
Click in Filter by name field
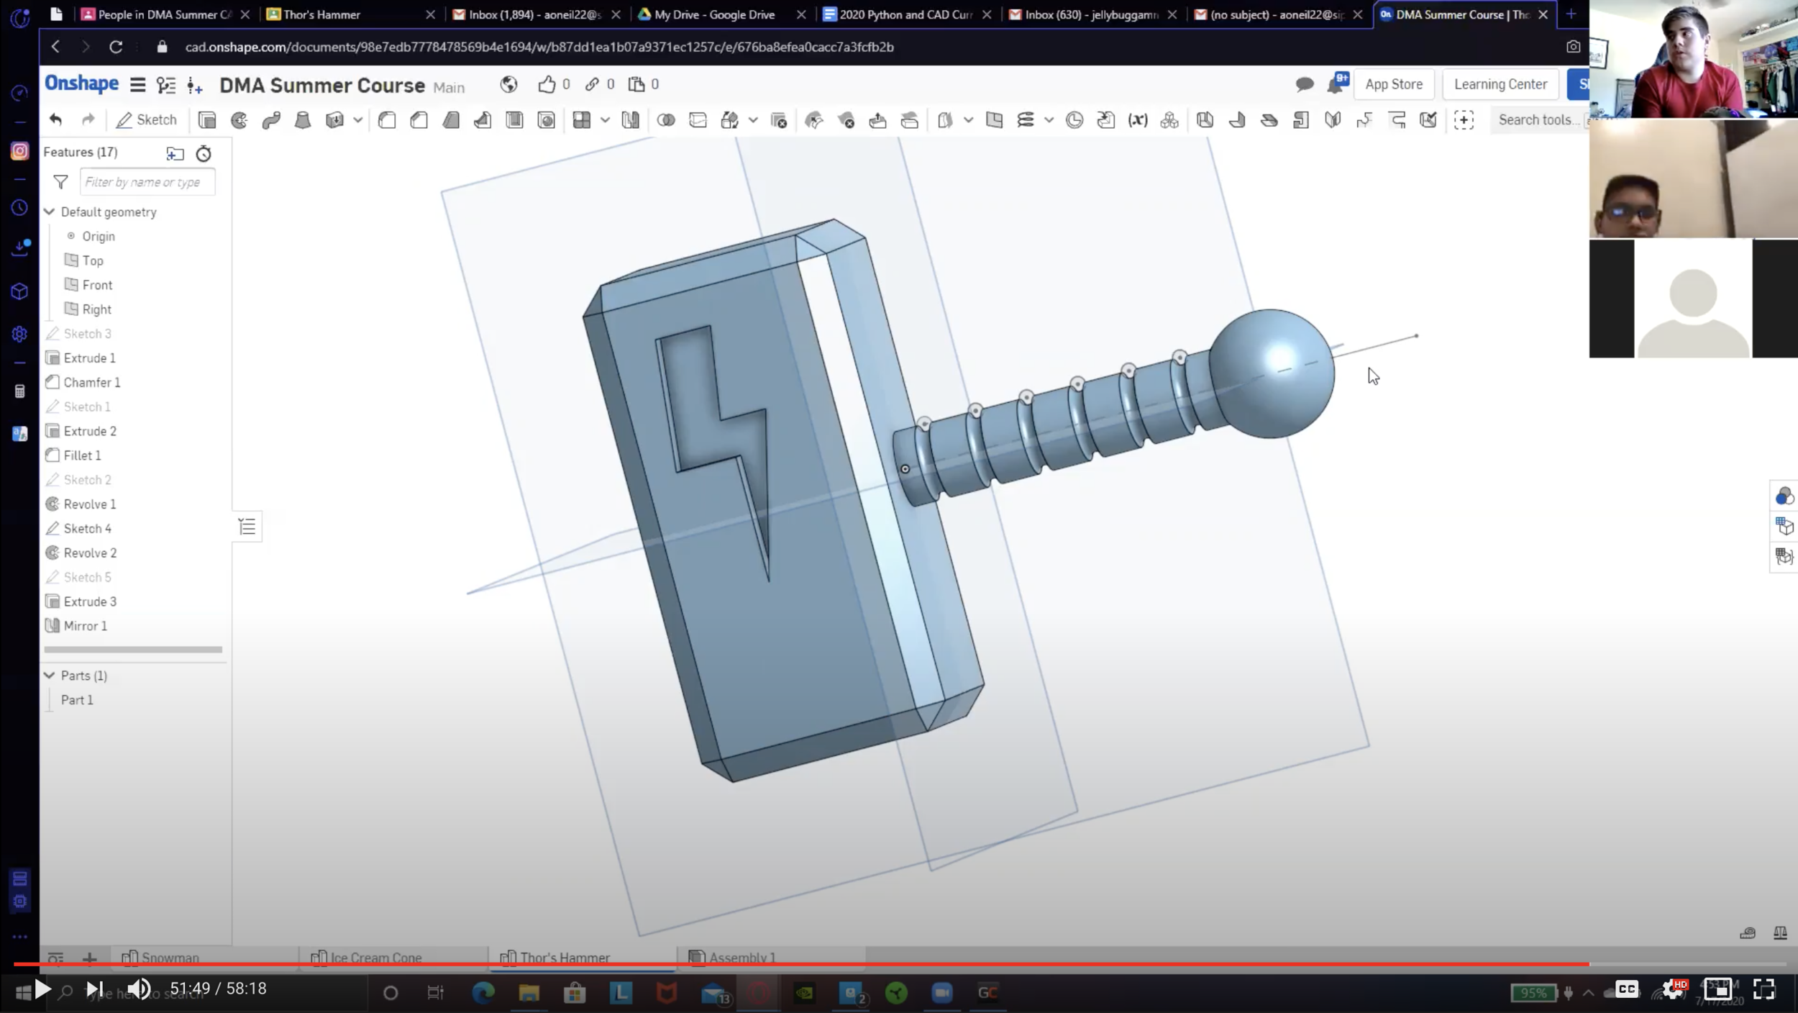point(147,182)
